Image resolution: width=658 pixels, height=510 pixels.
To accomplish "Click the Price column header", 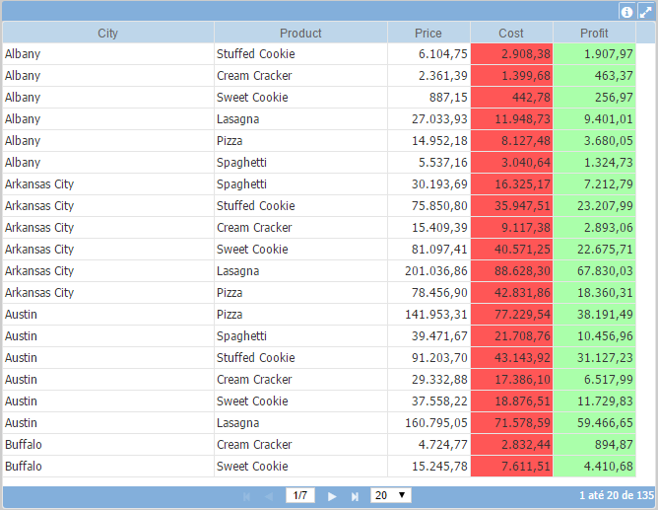I will 428,34.
